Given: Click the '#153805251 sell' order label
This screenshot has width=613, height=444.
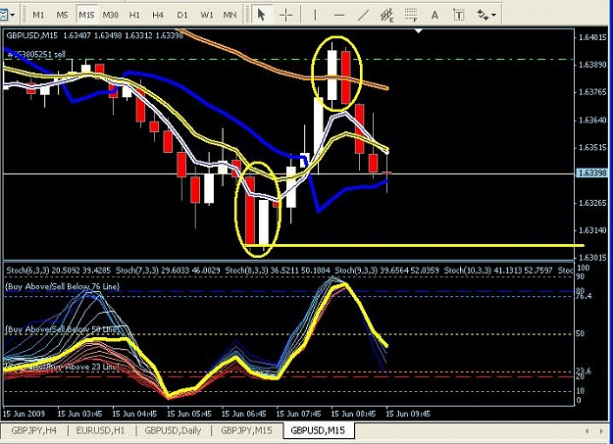Looking at the screenshot, I should [x=36, y=54].
